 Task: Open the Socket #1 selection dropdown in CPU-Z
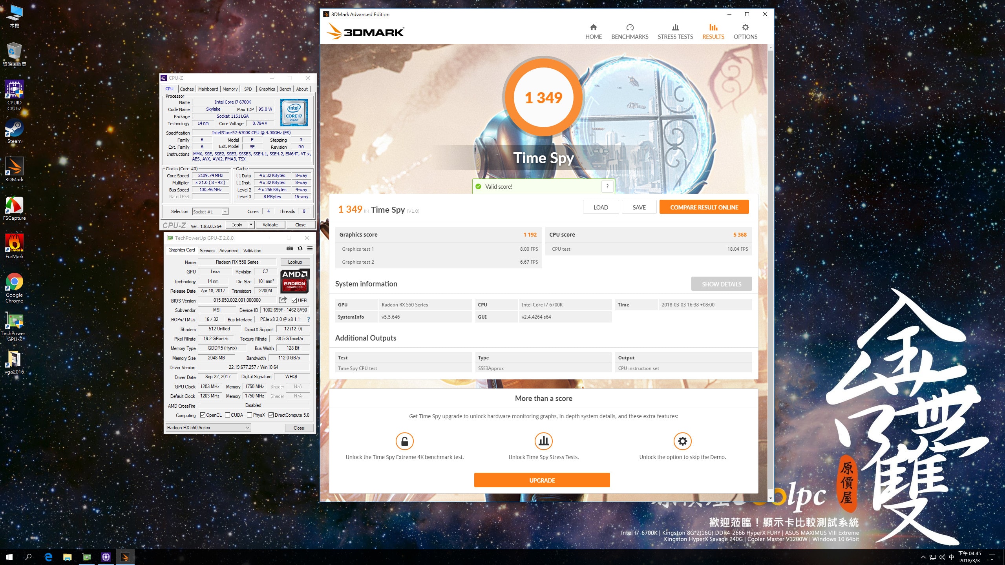coord(210,212)
